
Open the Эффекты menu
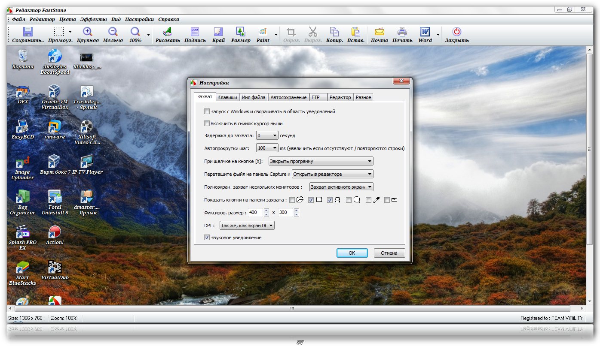[94, 19]
